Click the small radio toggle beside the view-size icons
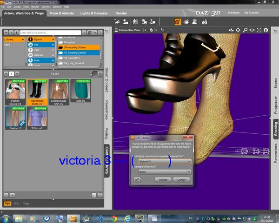The image size is (279, 223). coord(91,73)
